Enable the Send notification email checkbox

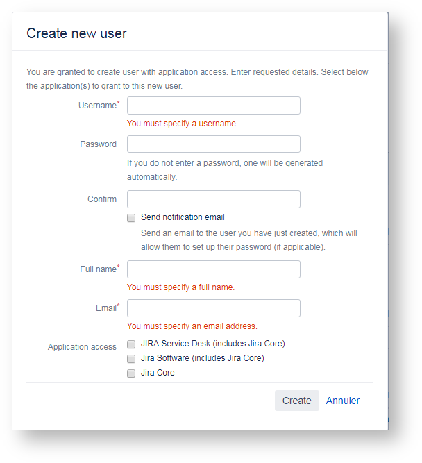[131, 217]
